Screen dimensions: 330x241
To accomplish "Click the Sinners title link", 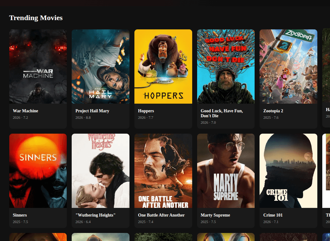I will 20,215.
